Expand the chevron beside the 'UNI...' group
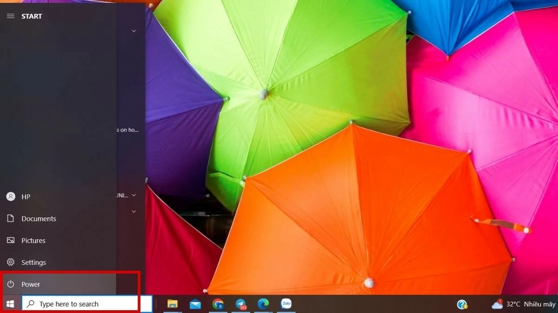Screen dimensions: 558x313 [x=134, y=195]
